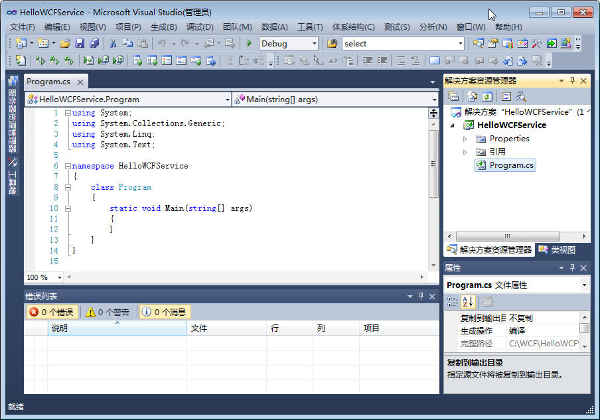This screenshot has width=600, height=420.
Task: Toggle alphabetical sort in the Properties panel
Action: (x=468, y=302)
